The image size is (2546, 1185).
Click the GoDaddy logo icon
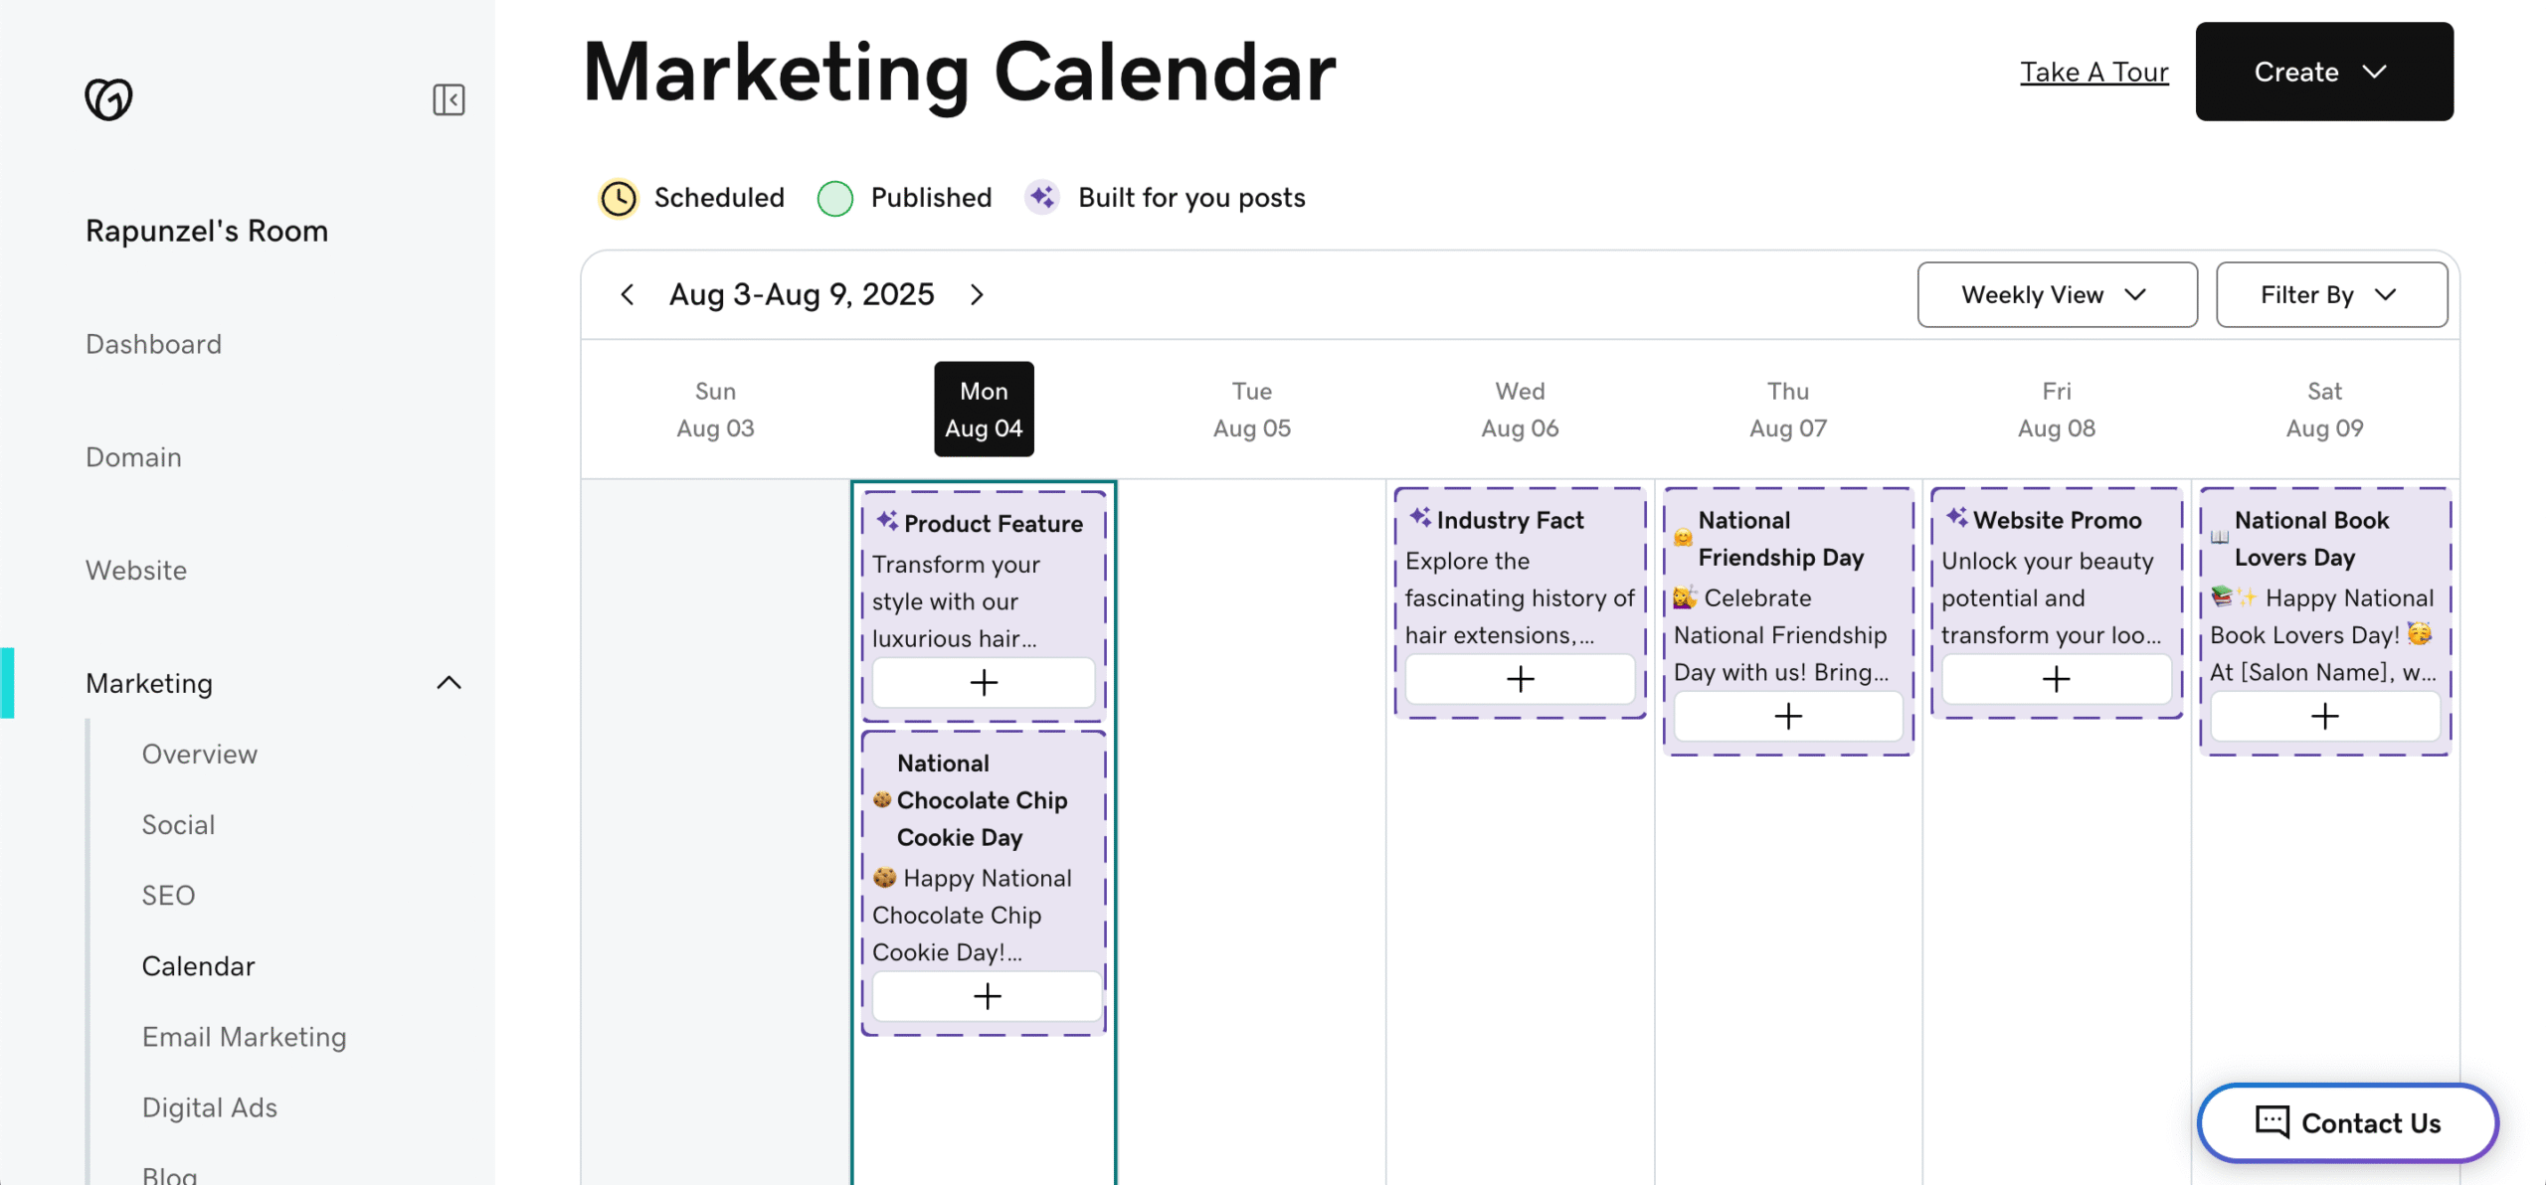[108, 98]
